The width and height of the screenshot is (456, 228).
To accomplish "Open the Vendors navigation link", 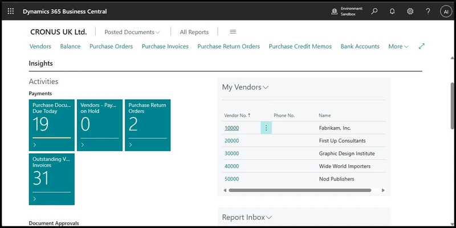I will [x=40, y=46].
